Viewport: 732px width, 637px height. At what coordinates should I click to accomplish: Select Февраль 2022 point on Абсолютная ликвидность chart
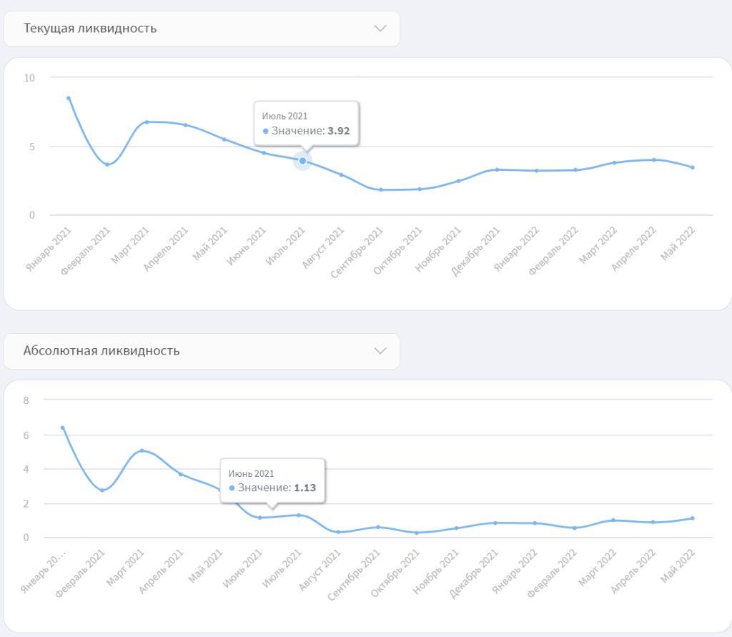coord(575,528)
